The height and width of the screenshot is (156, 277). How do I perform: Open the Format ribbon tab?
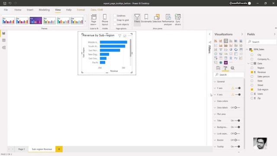point(81,10)
